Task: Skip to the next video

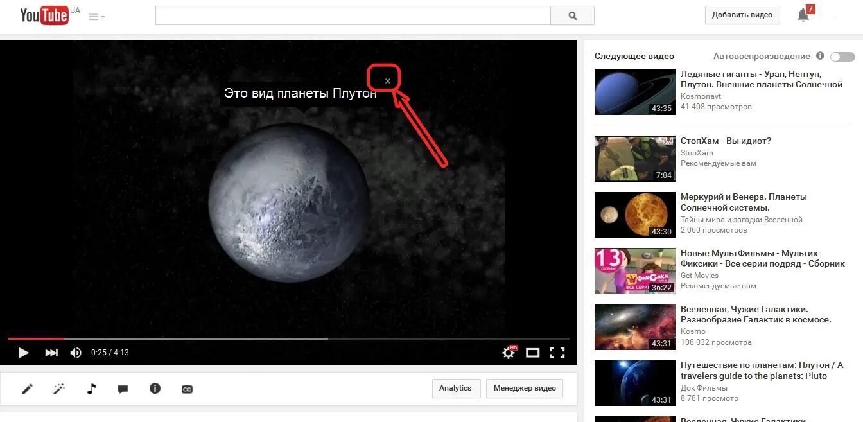Action: [51, 353]
